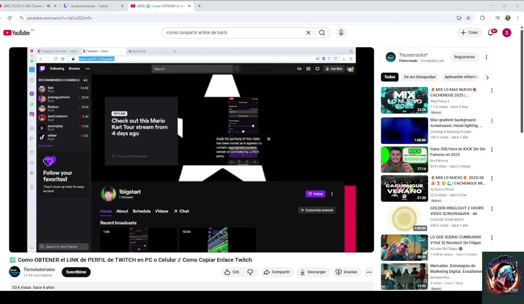Click the video title text
The width and height of the screenshot is (524, 304).
135,260
